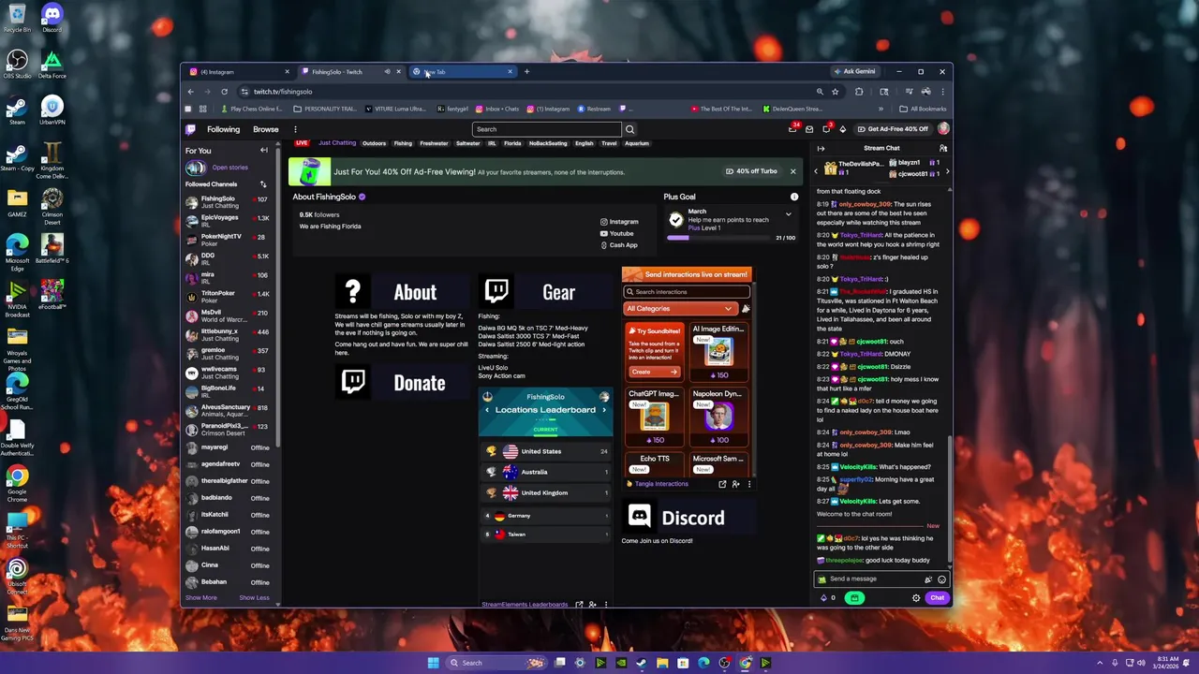Click the Discord panel image
This screenshot has height=674, width=1199.
point(688,517)
